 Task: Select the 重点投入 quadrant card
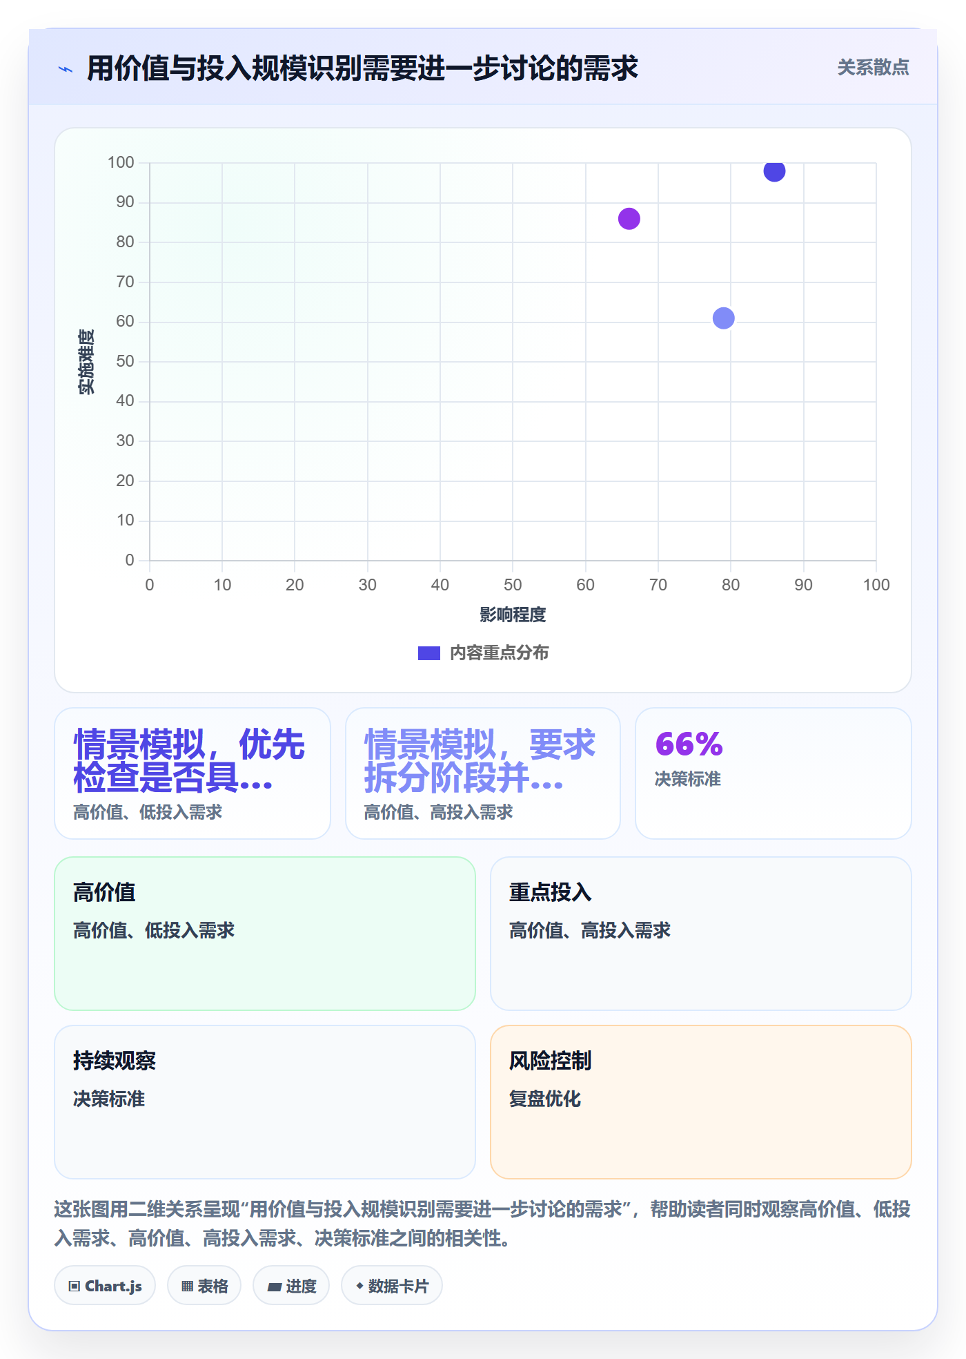tap(701, 934)
